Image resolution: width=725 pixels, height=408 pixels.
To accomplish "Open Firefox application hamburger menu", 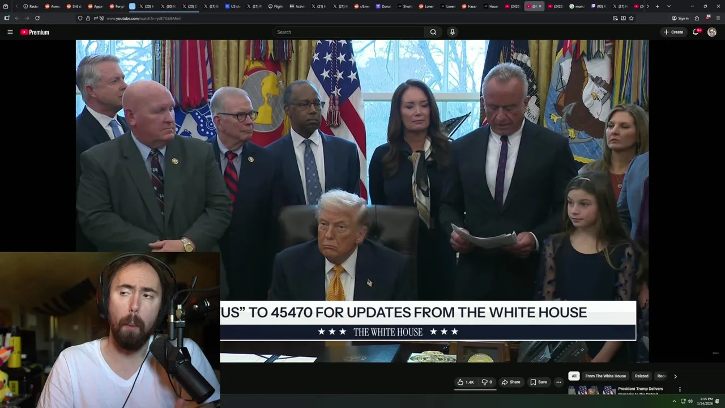I will tap(718, 18).
